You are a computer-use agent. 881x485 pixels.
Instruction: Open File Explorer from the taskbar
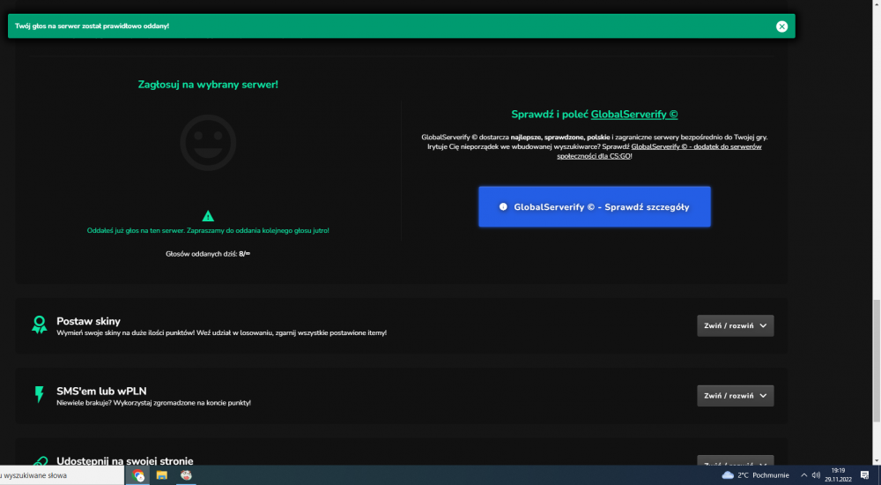click(x=162, y=475)
